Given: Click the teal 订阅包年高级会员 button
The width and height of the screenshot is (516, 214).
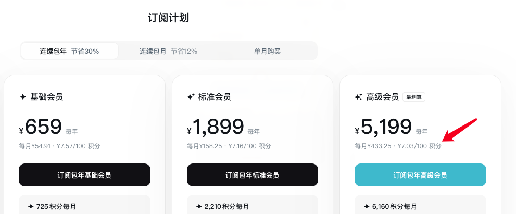Looking at the screenshot, I should (420, 175).
